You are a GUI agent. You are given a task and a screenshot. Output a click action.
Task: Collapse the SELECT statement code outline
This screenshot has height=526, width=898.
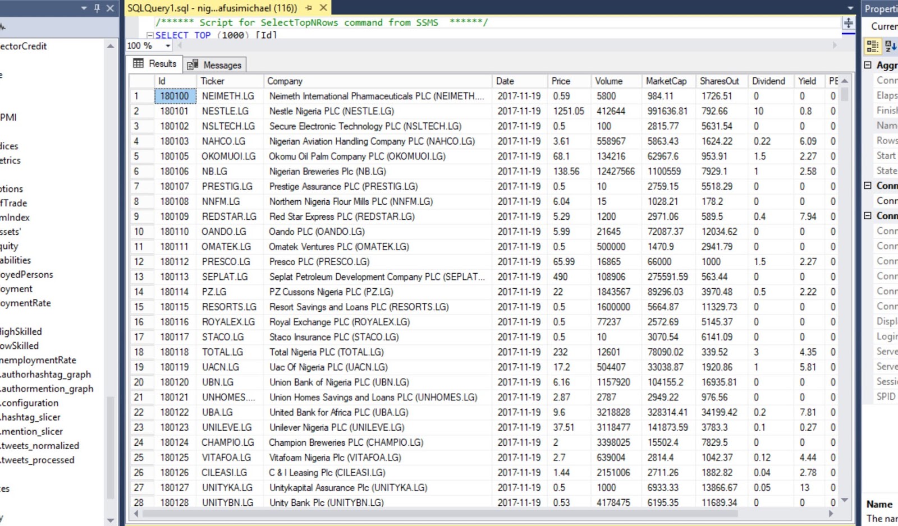click(x=149, y=35)
